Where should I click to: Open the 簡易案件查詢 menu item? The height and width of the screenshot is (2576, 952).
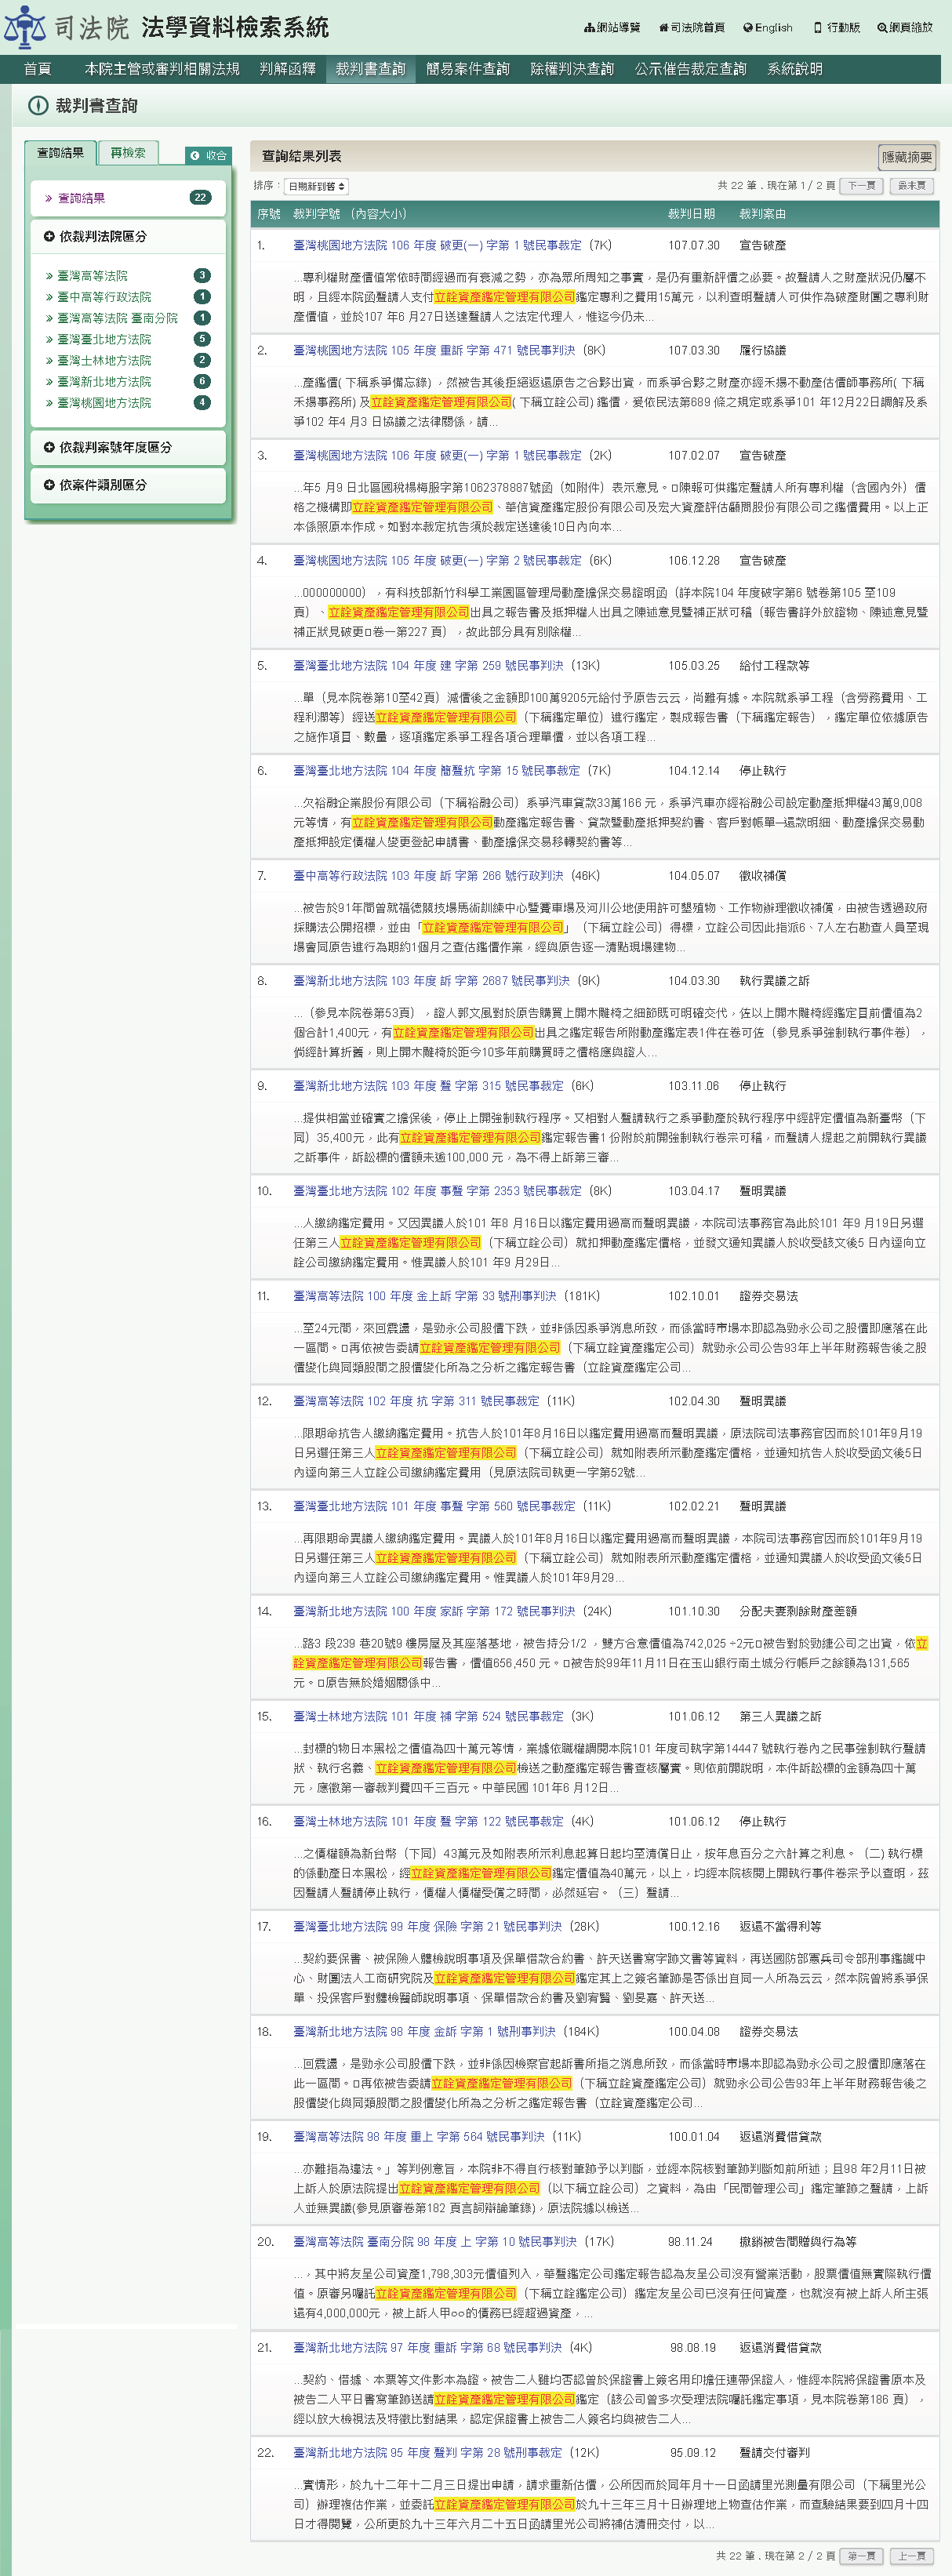coord(467,69)
